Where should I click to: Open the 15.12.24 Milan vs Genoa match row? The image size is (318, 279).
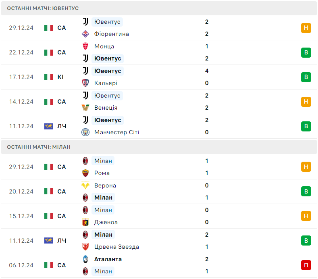click(161, 216)
